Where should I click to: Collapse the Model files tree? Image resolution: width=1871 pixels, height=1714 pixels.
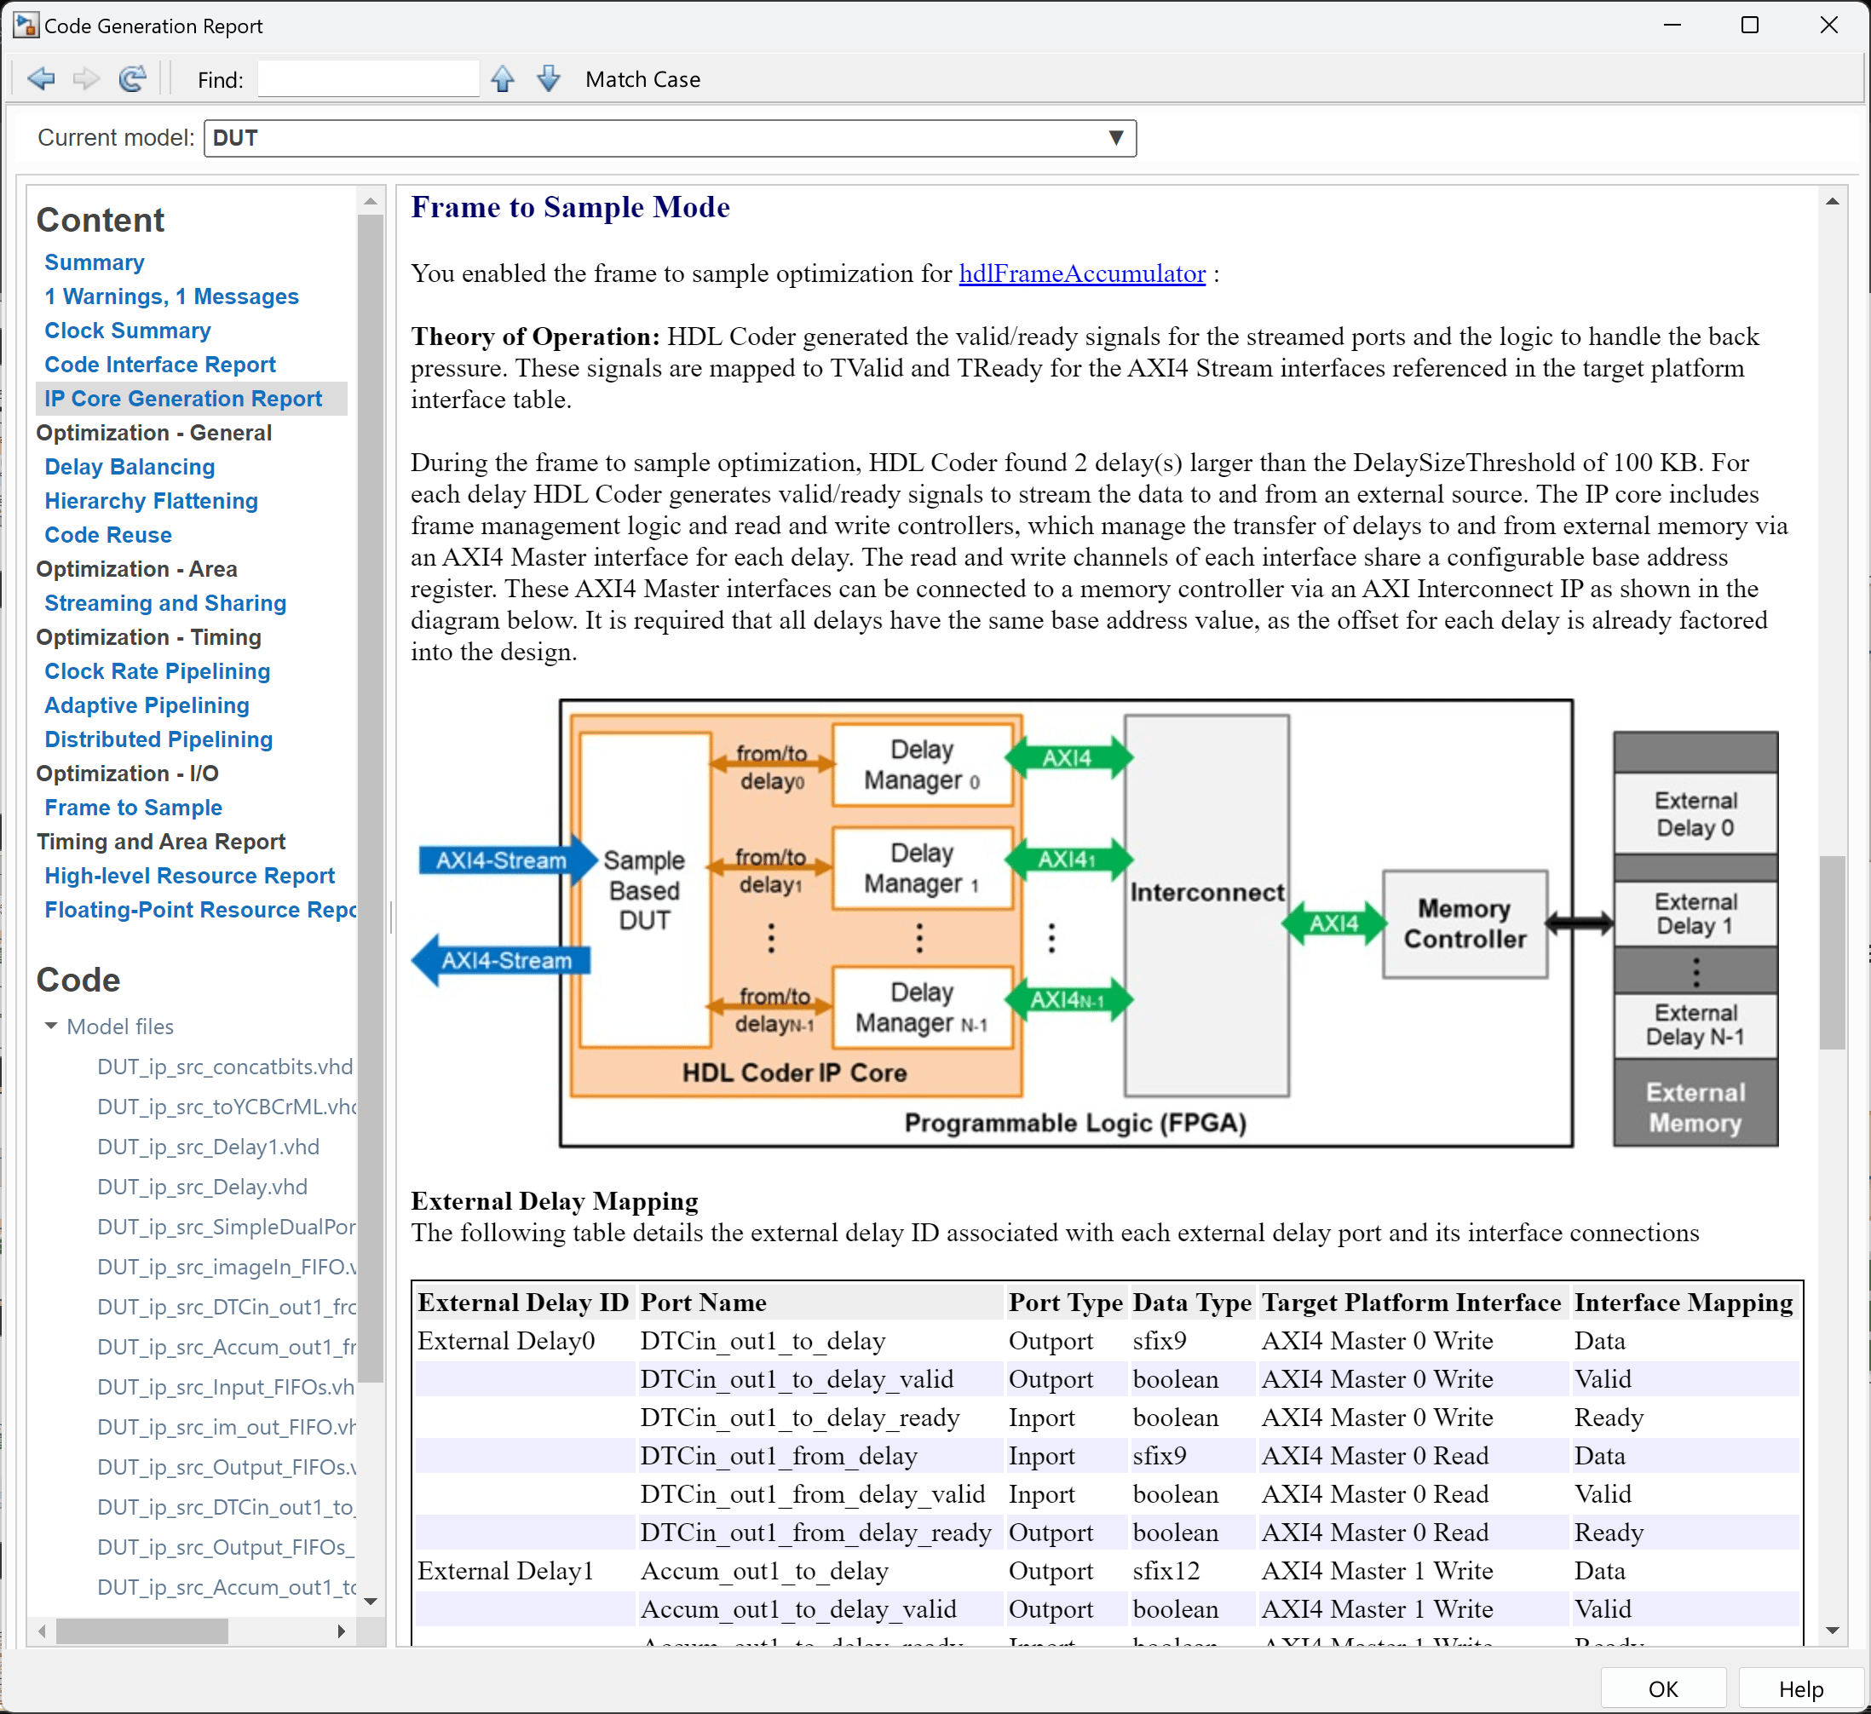(x=51, y=1027)
